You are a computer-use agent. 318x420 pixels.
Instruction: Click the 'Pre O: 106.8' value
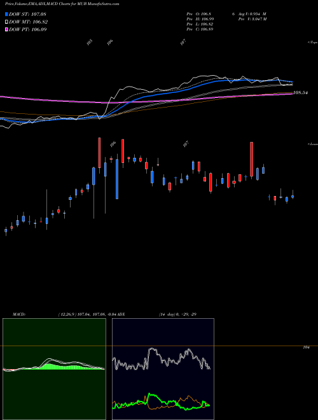click(x=198, y=14)
